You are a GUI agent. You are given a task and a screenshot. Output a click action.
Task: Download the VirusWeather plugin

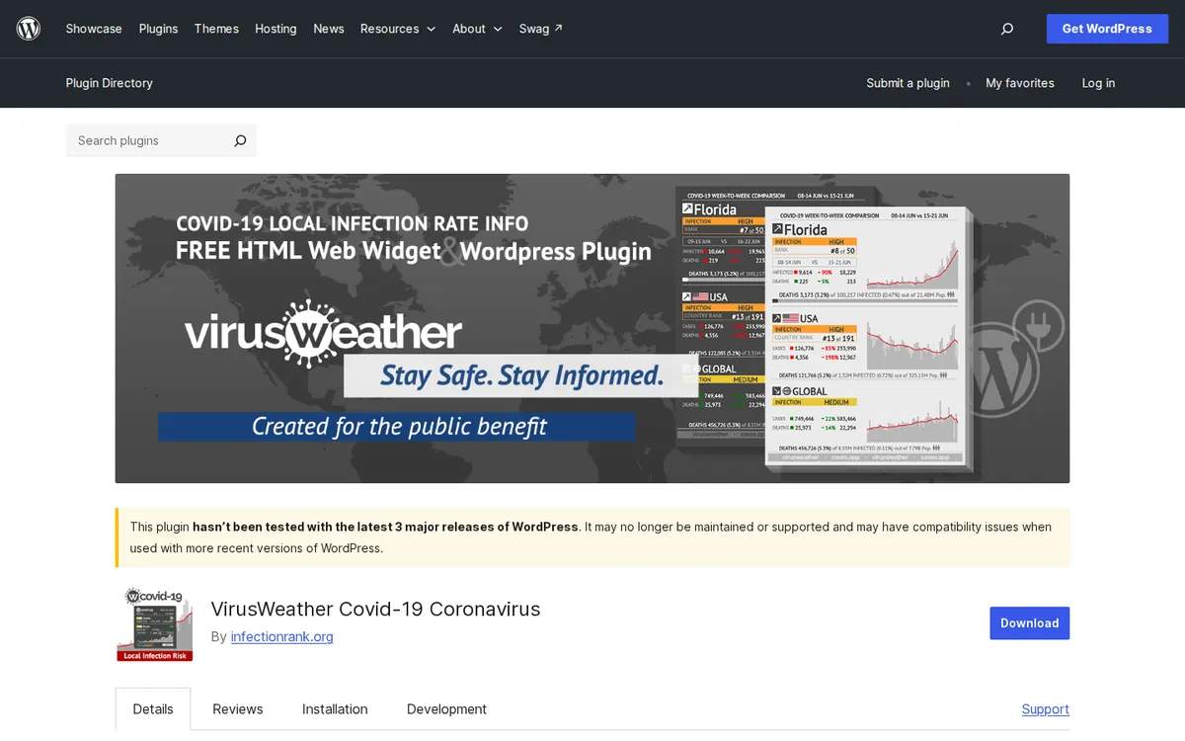point(1029,623)
